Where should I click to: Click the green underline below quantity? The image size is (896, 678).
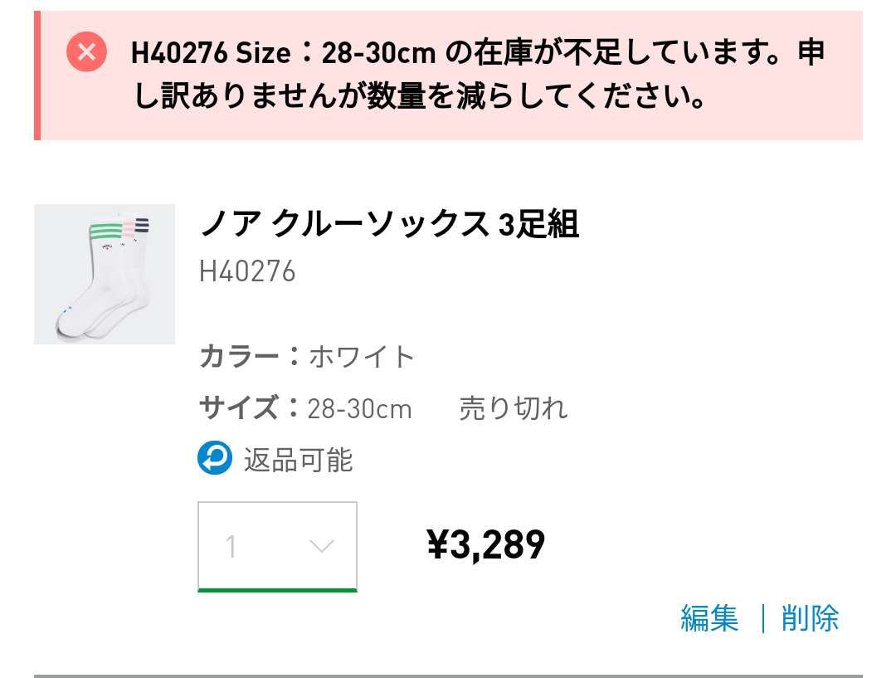(278, 591)
